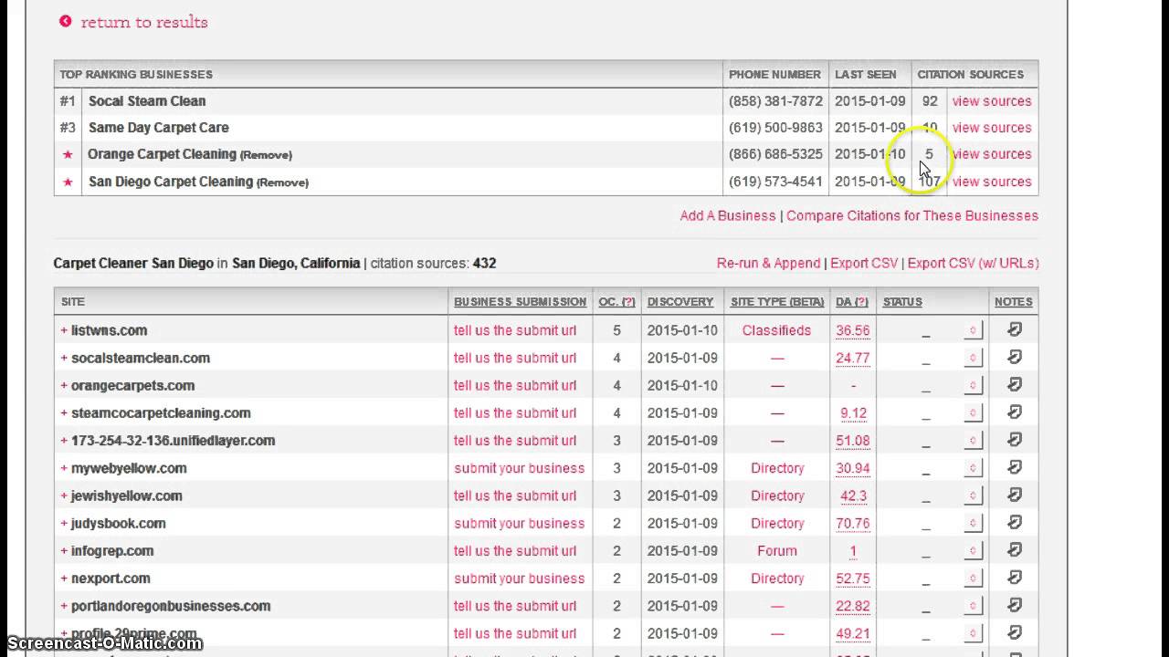Expand the 173-254-32-136.unifiedlayer.com row plus sign
1169x657 pixels.
click(x=64, y=440)
